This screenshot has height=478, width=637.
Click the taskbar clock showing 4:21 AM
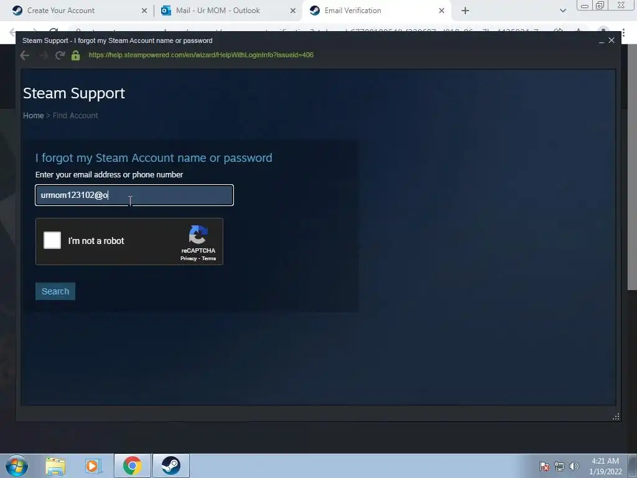coord(605,466)
